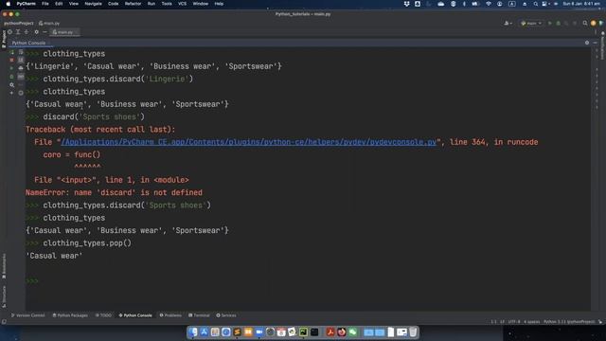This screenshot has width=606, height=341.
Task: Open the Project side tool window tab
Action: tap(4, 39)
